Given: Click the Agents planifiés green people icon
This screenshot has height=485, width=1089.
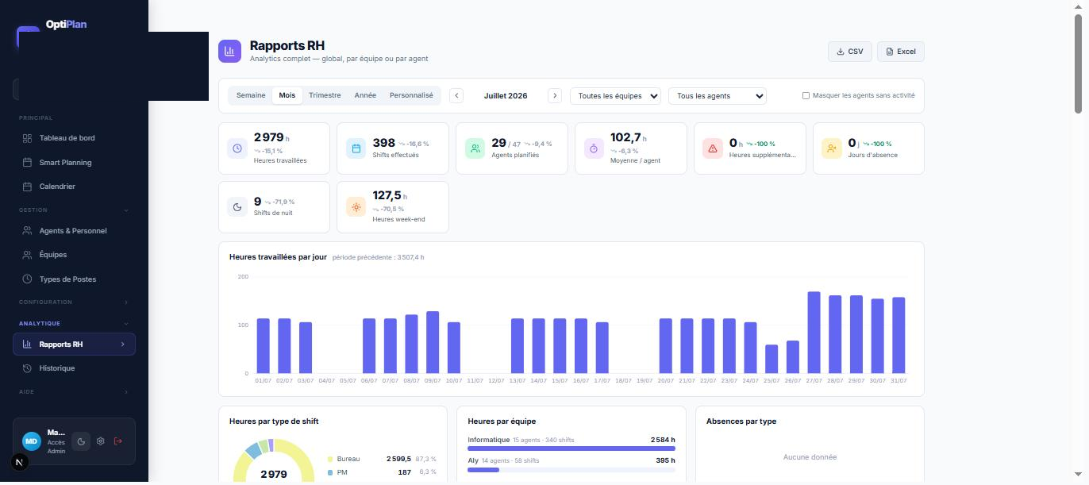Looking at the screenshot, I should (475, 148).
